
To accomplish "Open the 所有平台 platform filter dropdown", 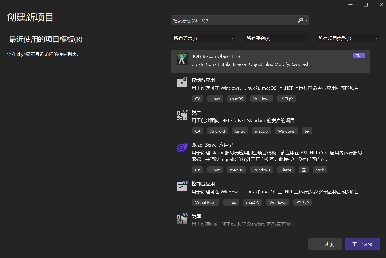I will [x=276, y=38].
